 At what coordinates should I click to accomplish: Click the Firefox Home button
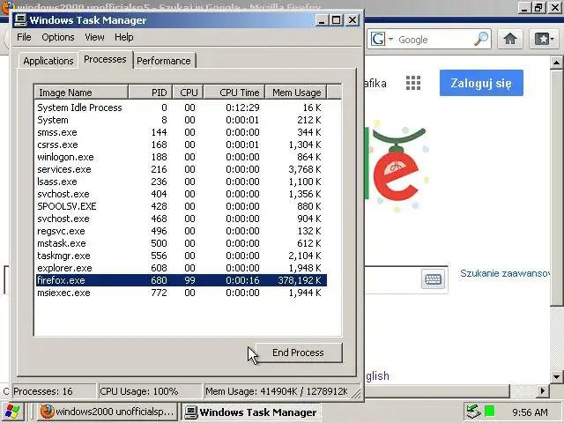(510, 39)
